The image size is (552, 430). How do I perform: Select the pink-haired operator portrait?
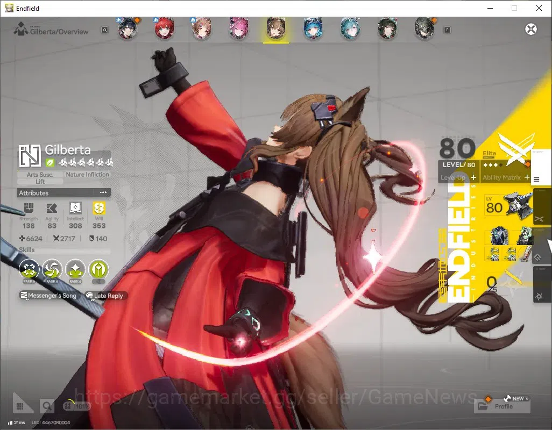(239, 28)
